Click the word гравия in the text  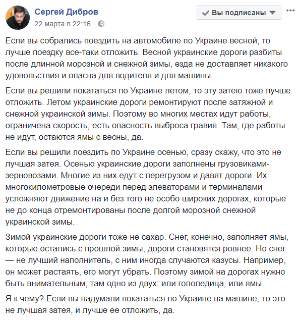204,126
